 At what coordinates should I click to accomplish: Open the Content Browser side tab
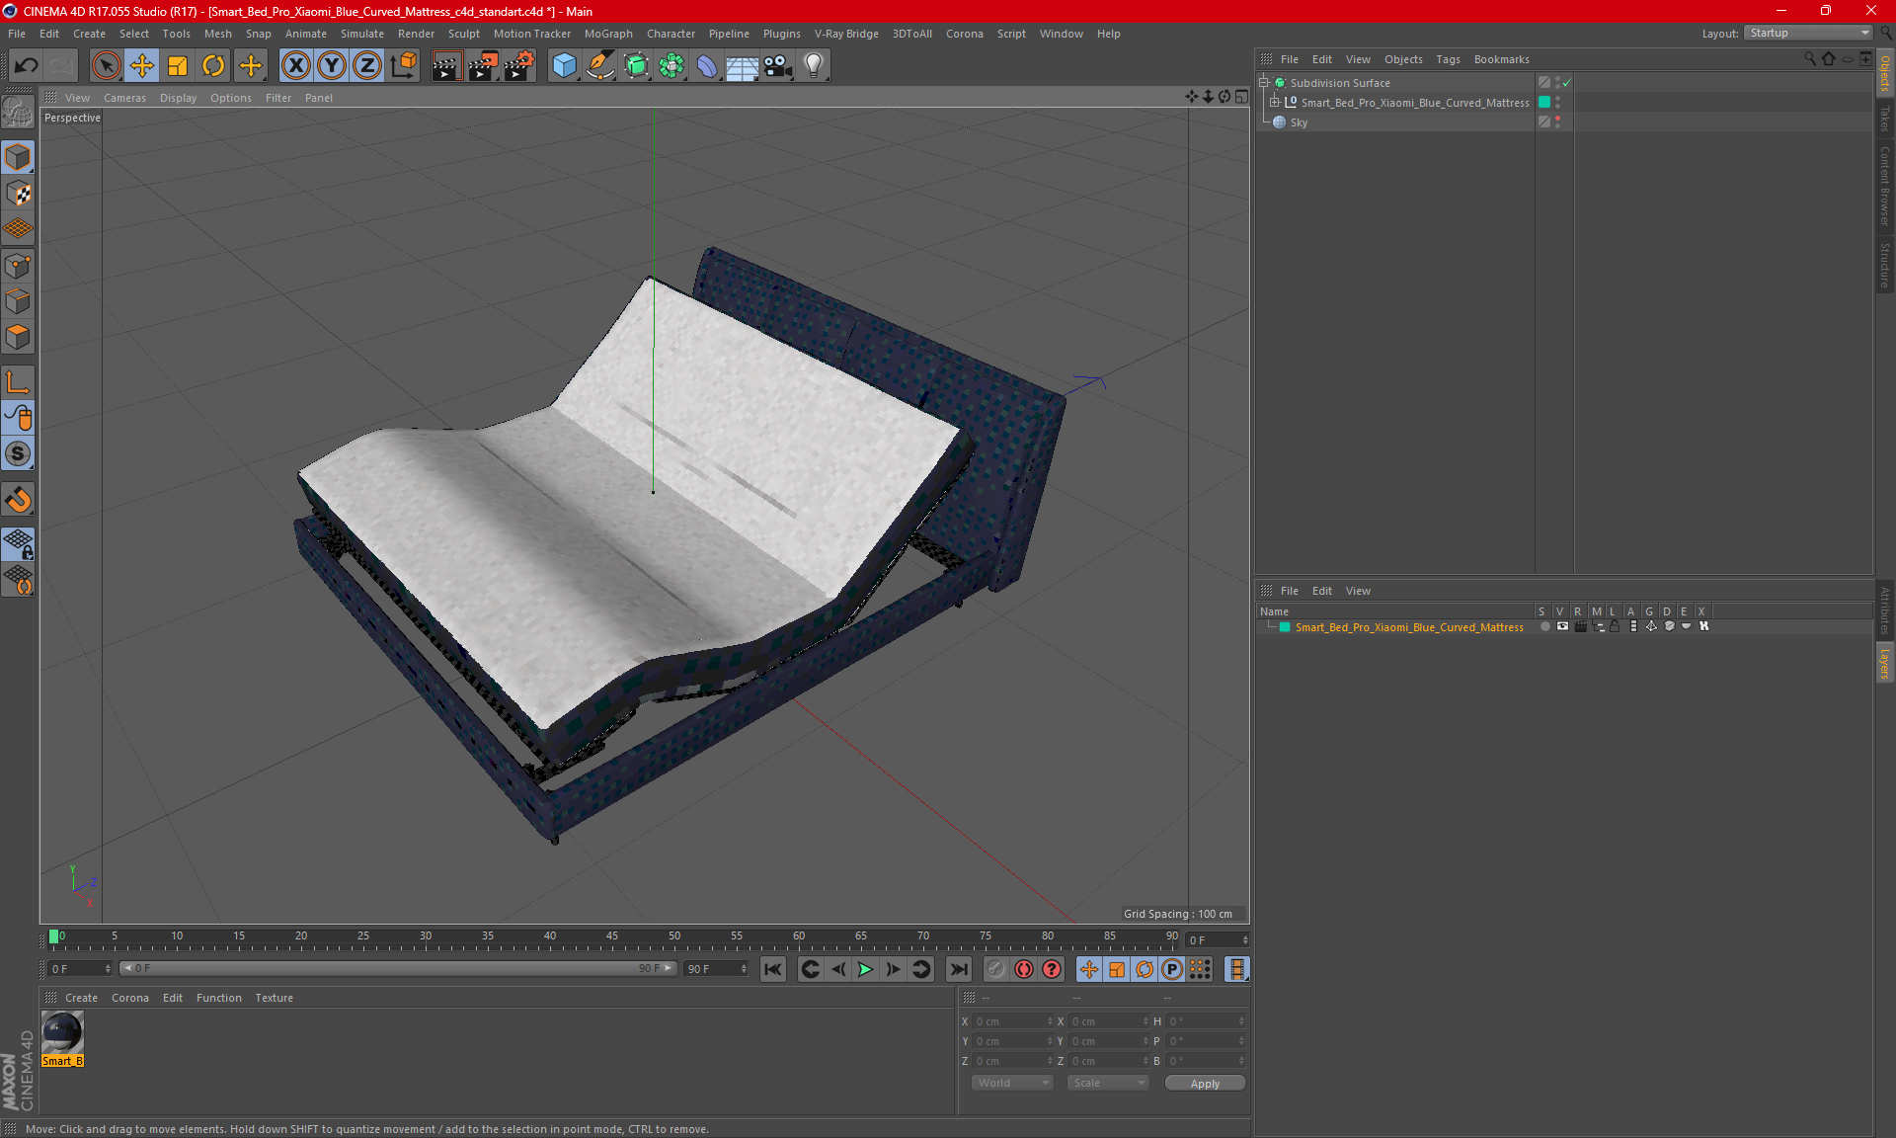pyautogui.click(x=1885, y=186)
